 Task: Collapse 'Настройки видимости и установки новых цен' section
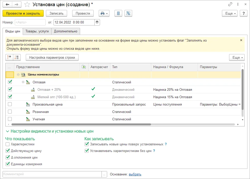[7, 131]
